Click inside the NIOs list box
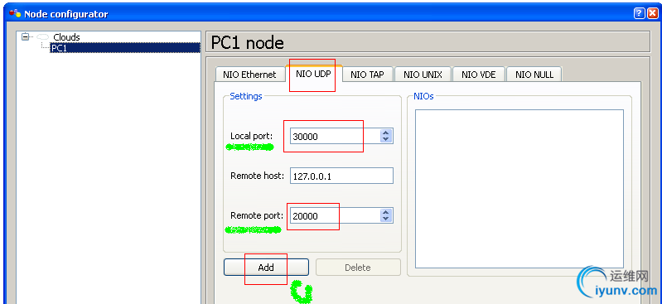Image resolution: width=662 pixels, height=304 pixels. click(x=519, y=189)
